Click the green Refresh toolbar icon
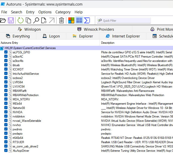 21,20
